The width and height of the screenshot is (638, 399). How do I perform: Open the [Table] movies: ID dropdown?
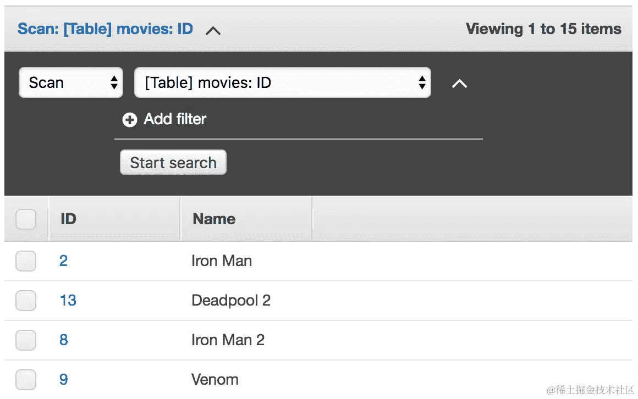point(282,83)
